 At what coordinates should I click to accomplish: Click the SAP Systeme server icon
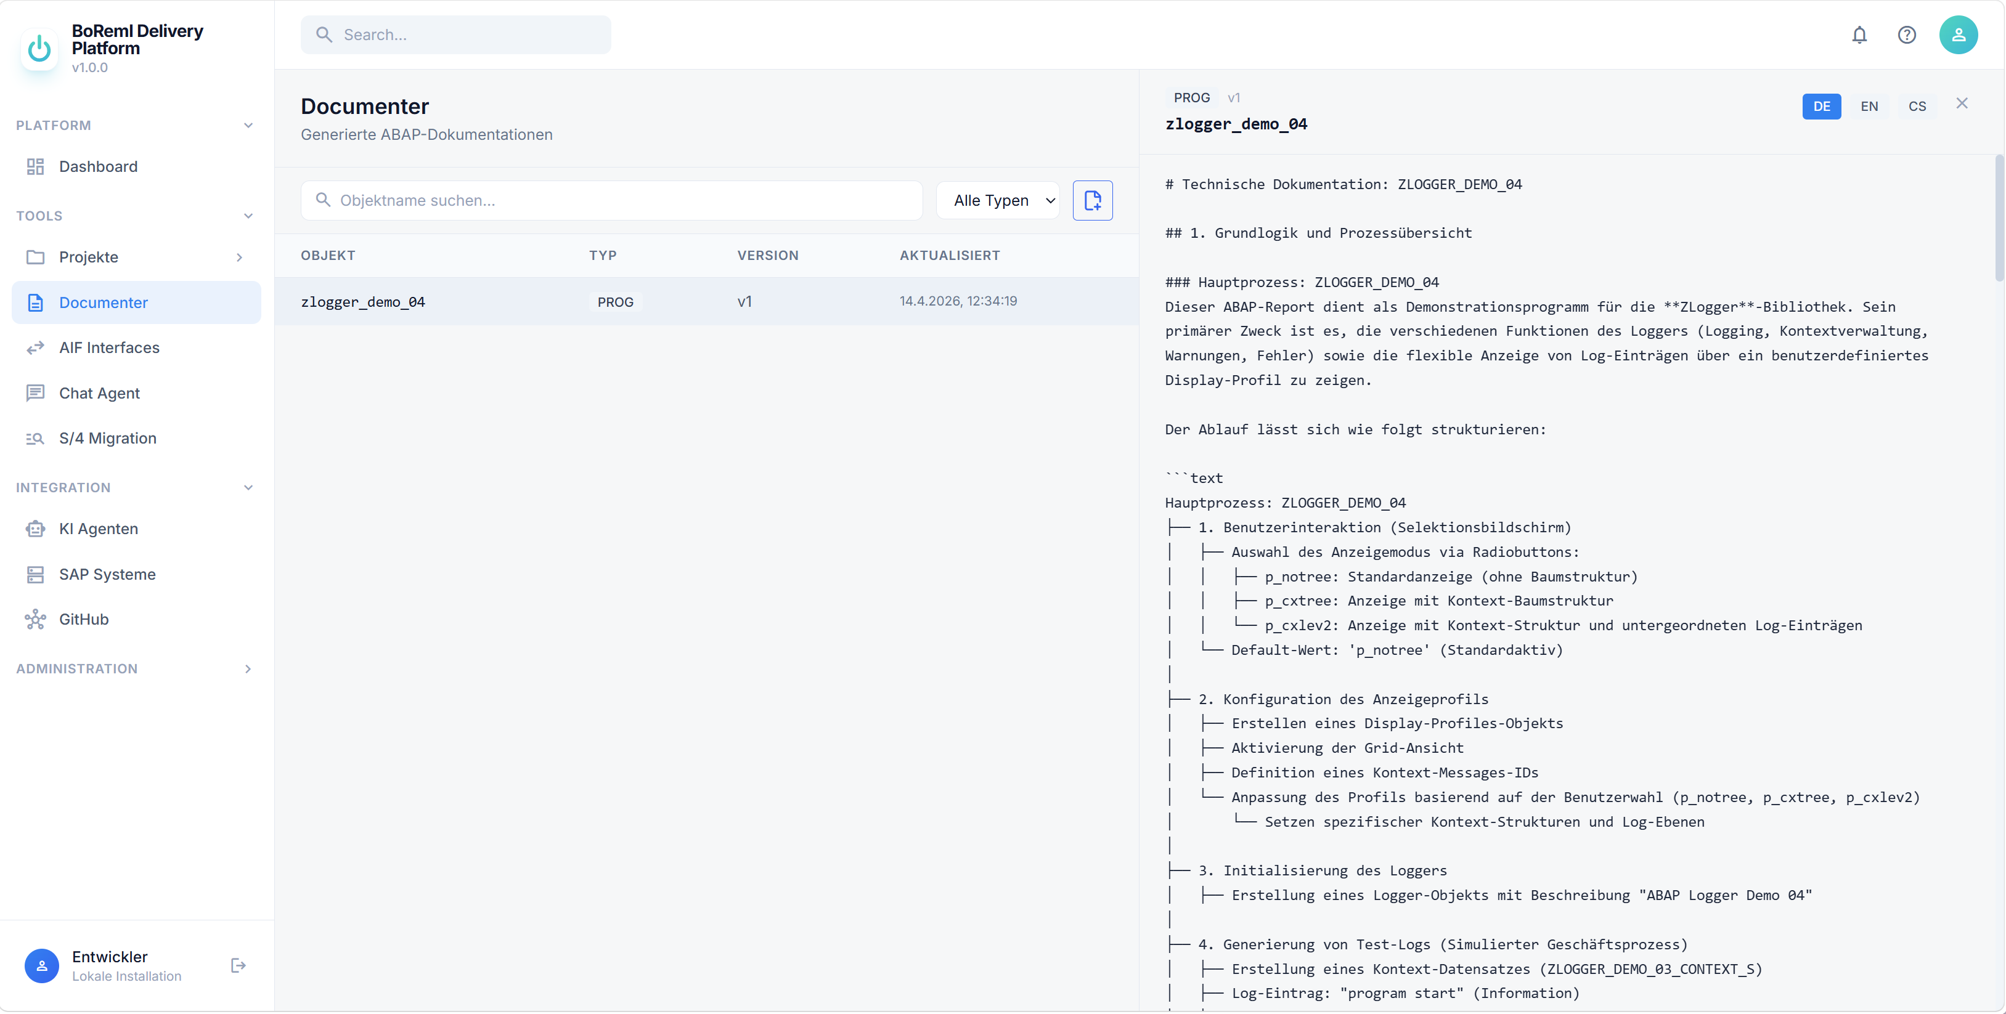click(x=36, y=574)
